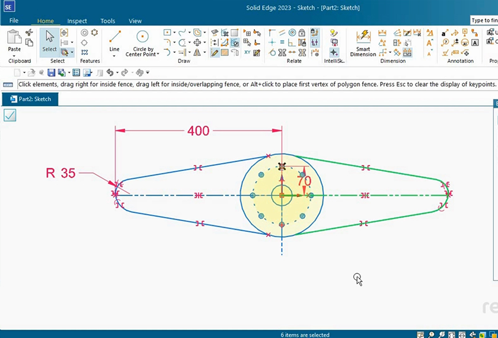Click the Close Sketch green checkmark

tap(9, 115)
